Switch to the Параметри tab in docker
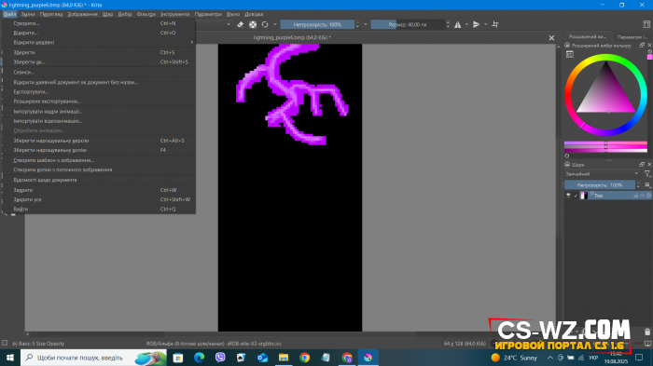This screenshot has width=653, height=366. pos(632,37)
